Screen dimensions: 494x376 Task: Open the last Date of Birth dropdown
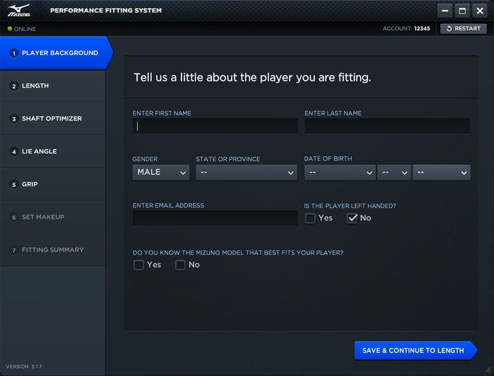pos(442,172)
